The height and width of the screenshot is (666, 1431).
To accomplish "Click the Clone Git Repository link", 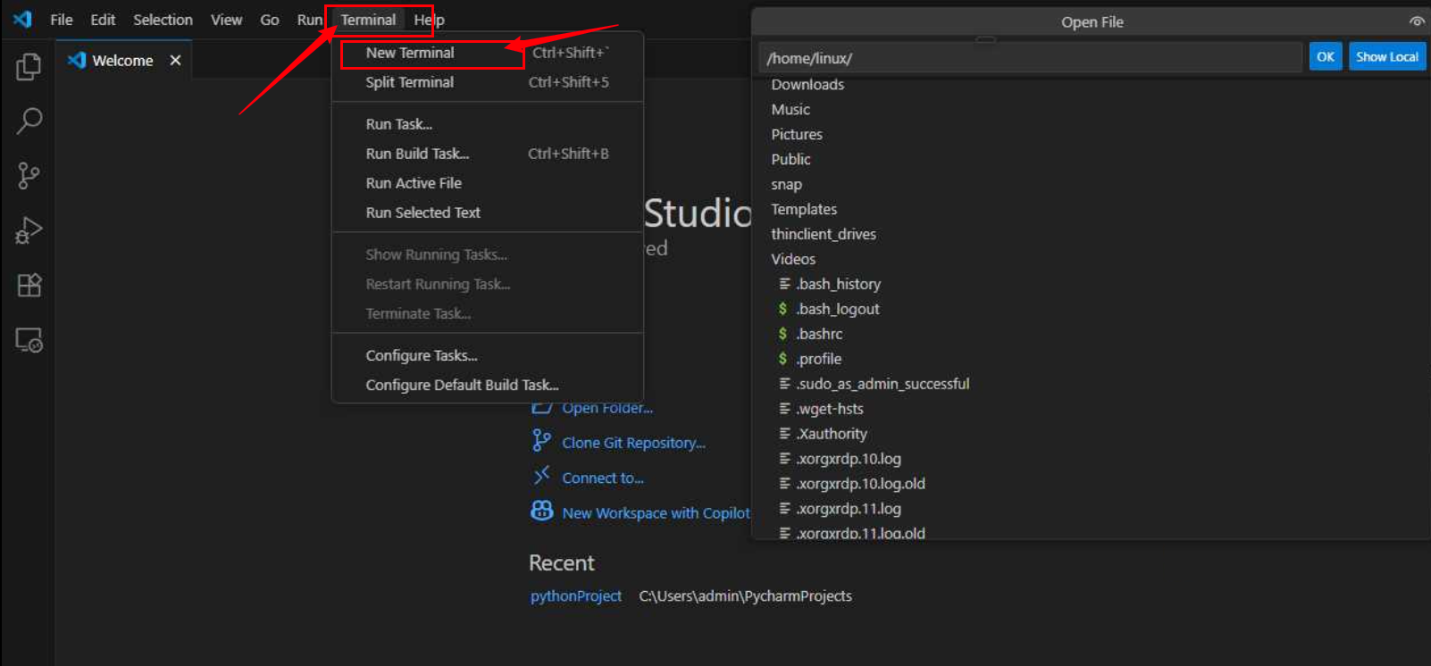I will pyautogui.click(x=633, y=443).
